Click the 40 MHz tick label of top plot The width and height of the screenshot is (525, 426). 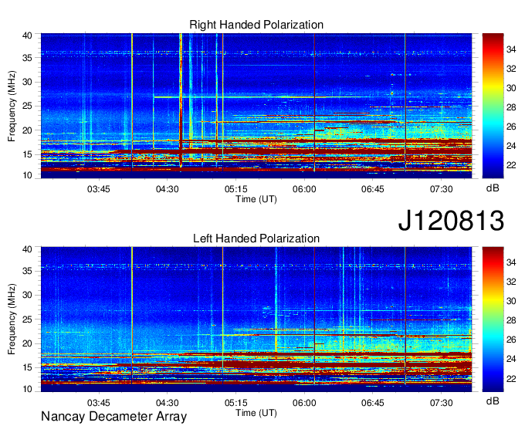tap(27, 35)
